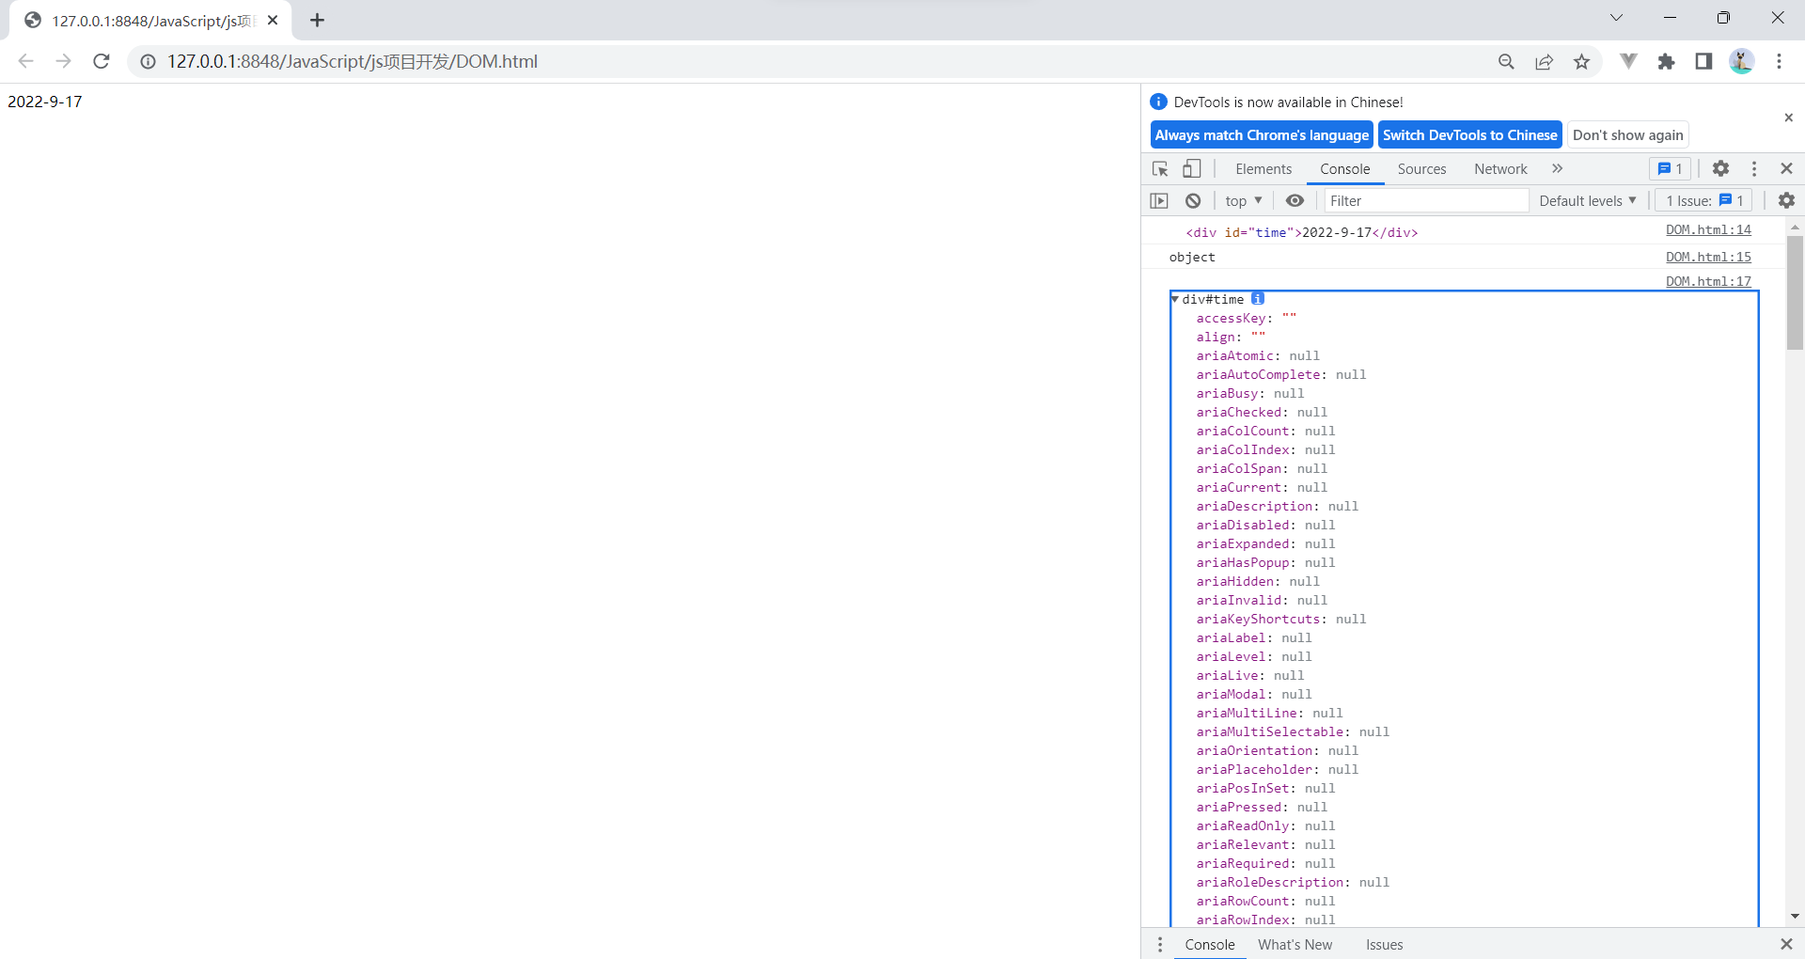
Task: Expand the top frame context dropdown
Action: [x=1243, y=200]
